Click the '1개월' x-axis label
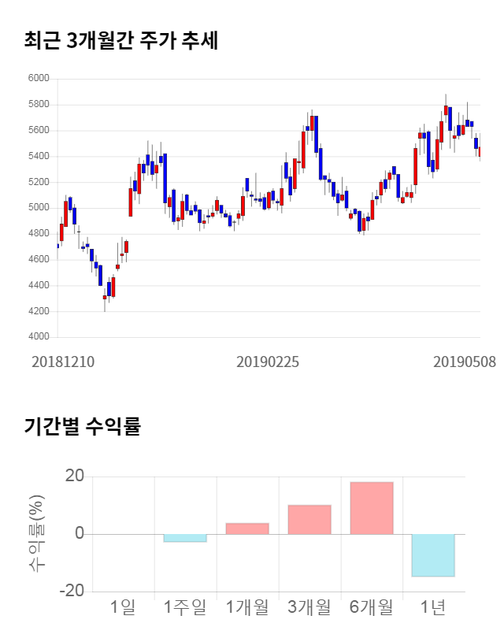504x638 pixels. (247, 607)
